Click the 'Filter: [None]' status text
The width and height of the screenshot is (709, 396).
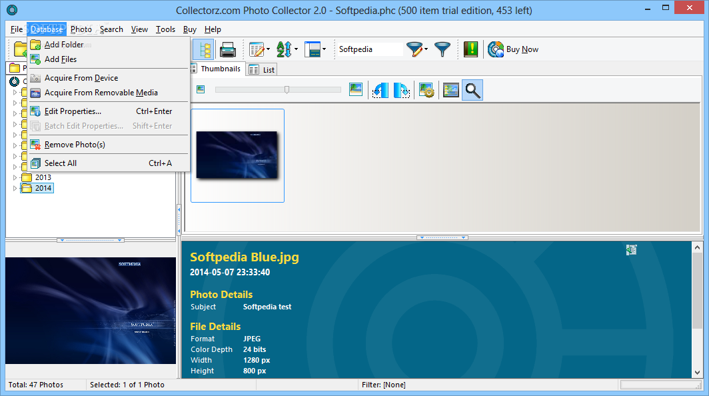click(383, 385)
